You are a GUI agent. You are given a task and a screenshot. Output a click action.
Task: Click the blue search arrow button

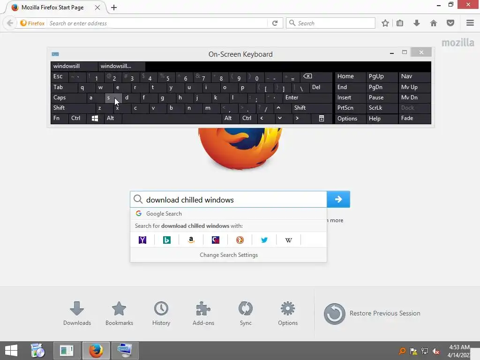[x=338, y=199]
